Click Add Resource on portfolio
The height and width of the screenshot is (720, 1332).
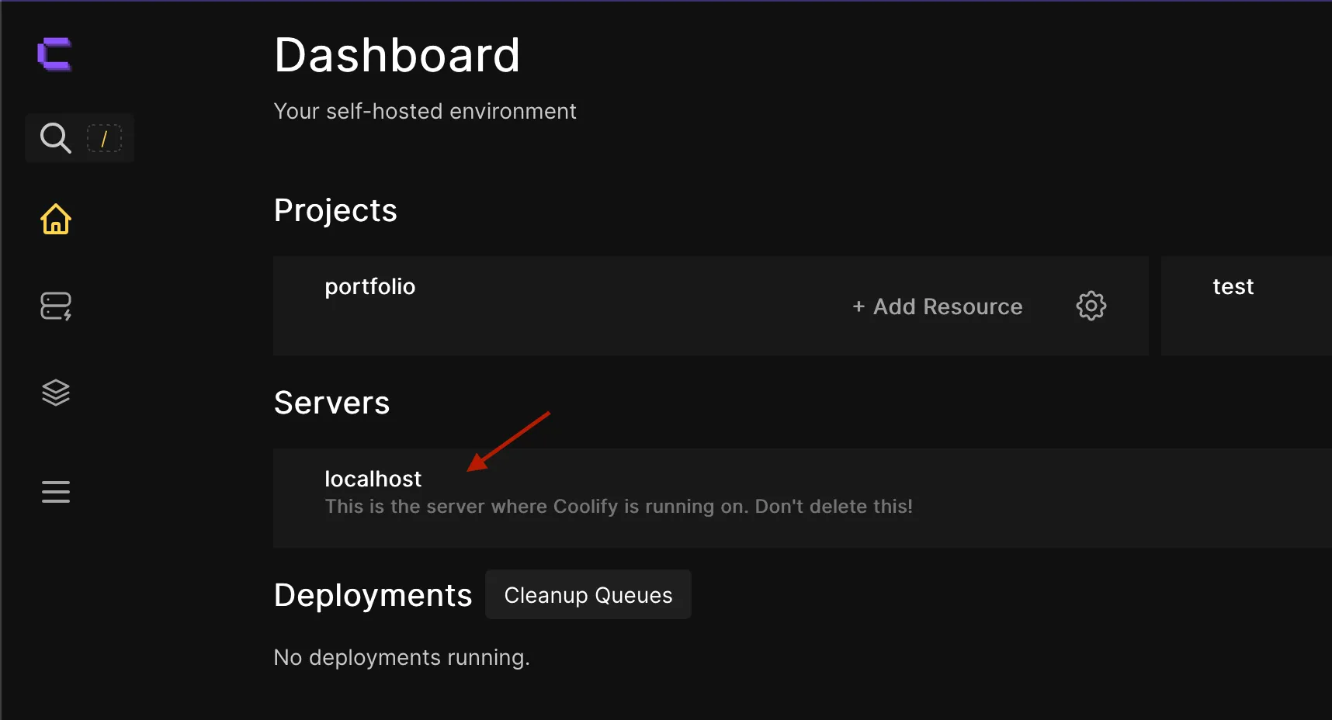point(938,306)
